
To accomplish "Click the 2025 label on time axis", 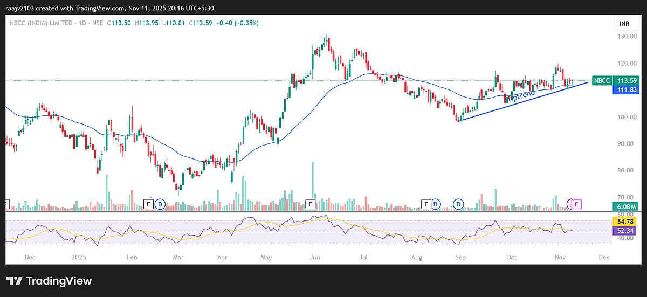I will [78, 257].
